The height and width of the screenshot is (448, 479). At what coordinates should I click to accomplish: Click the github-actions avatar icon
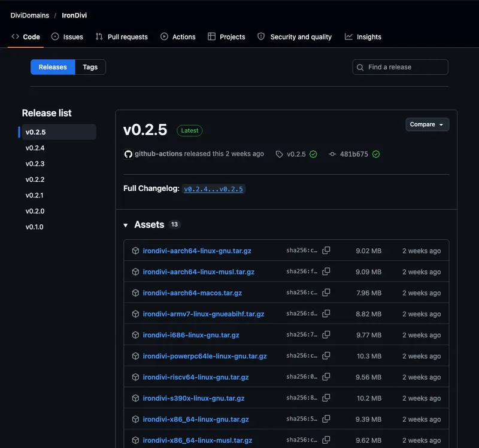coord(128,154)
